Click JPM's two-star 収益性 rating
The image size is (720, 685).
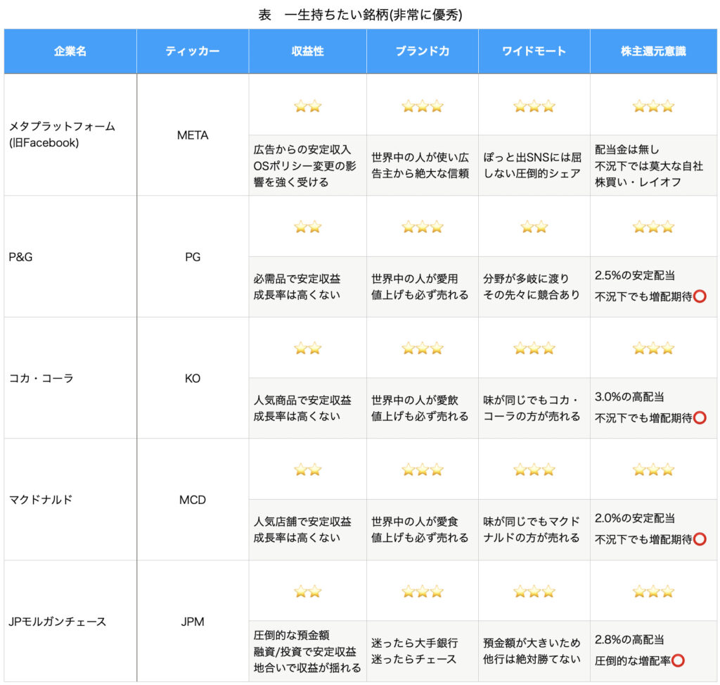pyautogui.click(x=308, y=591)
